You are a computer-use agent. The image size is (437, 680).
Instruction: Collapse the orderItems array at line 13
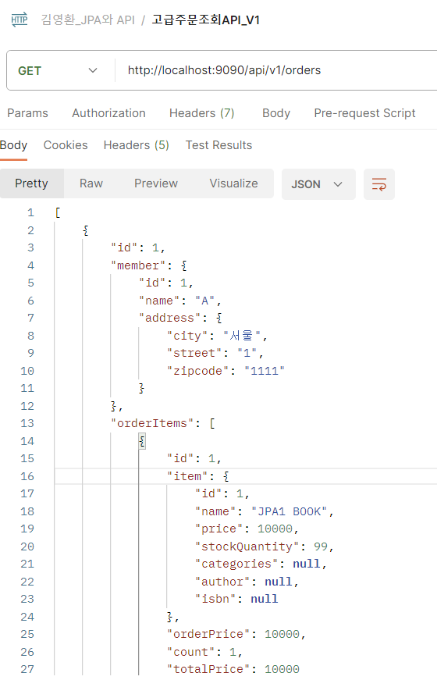(x=212, y=423)
